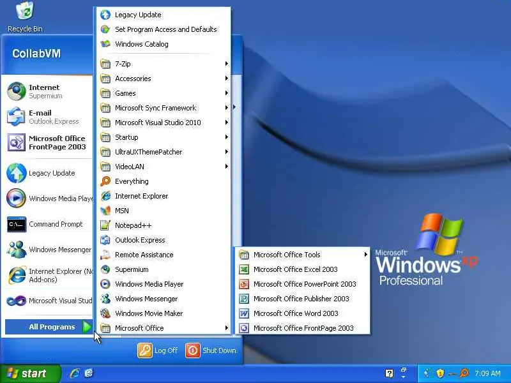Click the taskbar restore-and-options arrow icon

[404, 373]
